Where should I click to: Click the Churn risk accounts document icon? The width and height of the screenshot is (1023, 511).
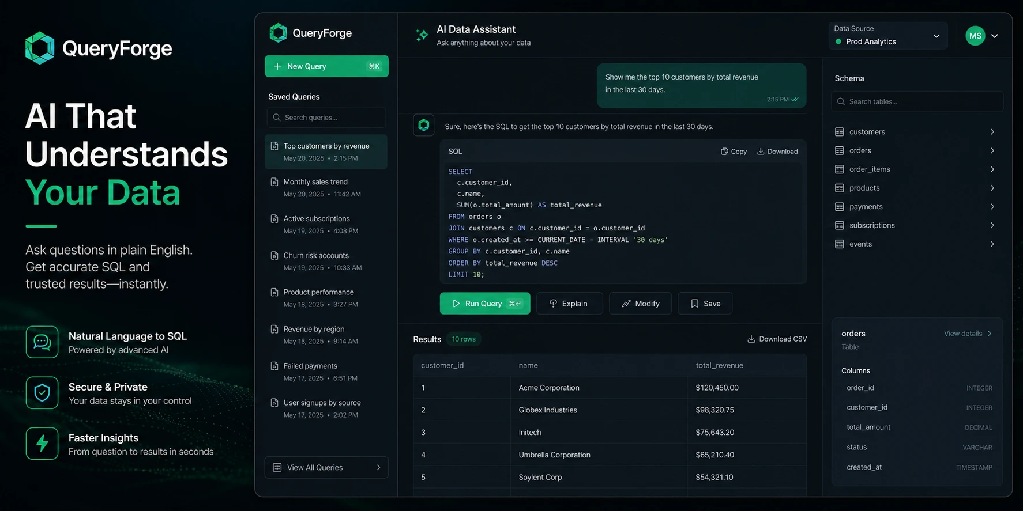pos(274,255)
